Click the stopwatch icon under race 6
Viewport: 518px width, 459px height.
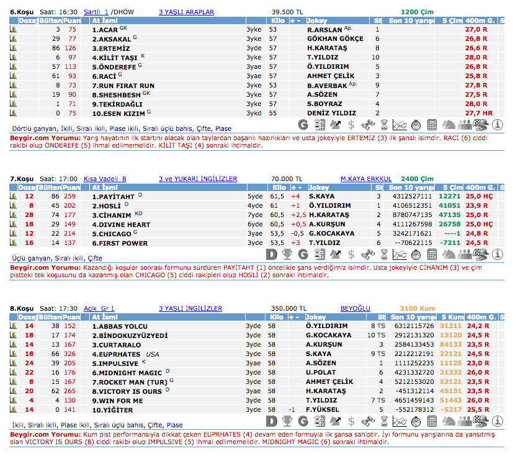pos(416,124)
